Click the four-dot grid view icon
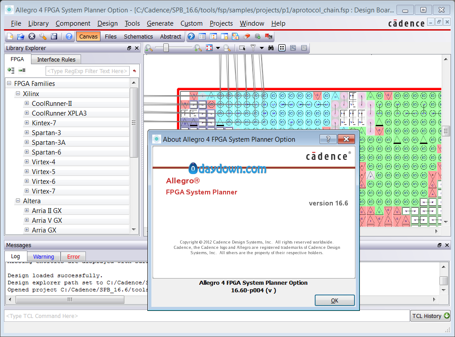 coord(282,48)
